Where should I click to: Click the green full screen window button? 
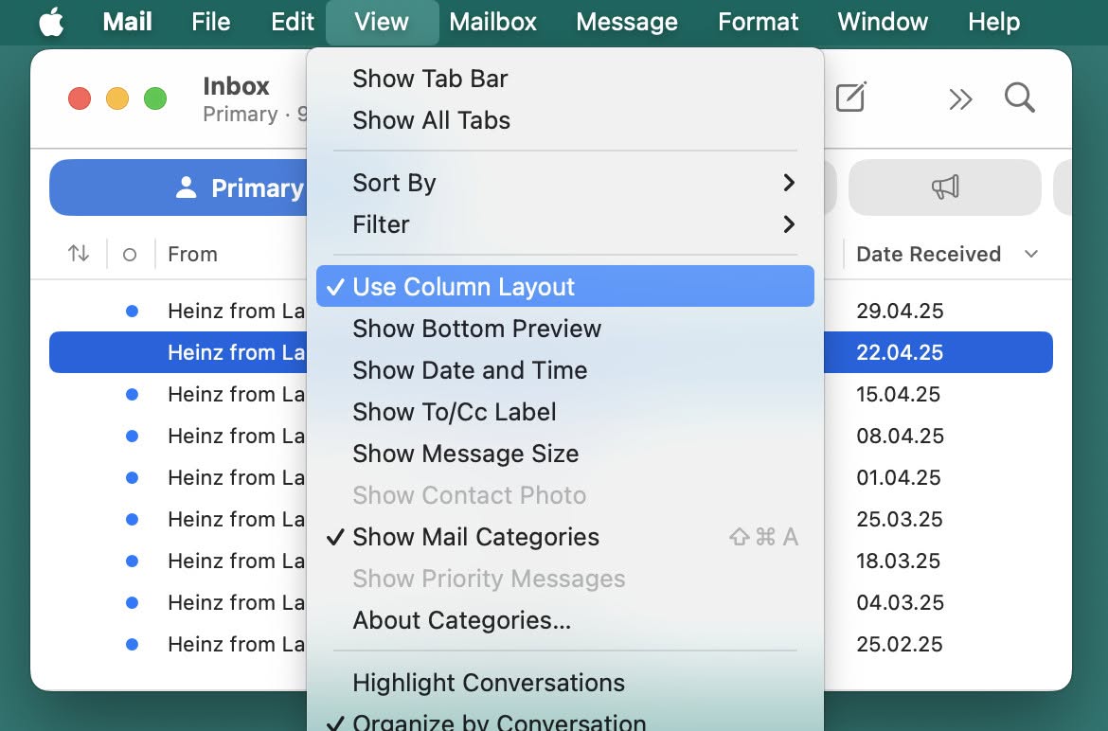(x=155, y=98)
